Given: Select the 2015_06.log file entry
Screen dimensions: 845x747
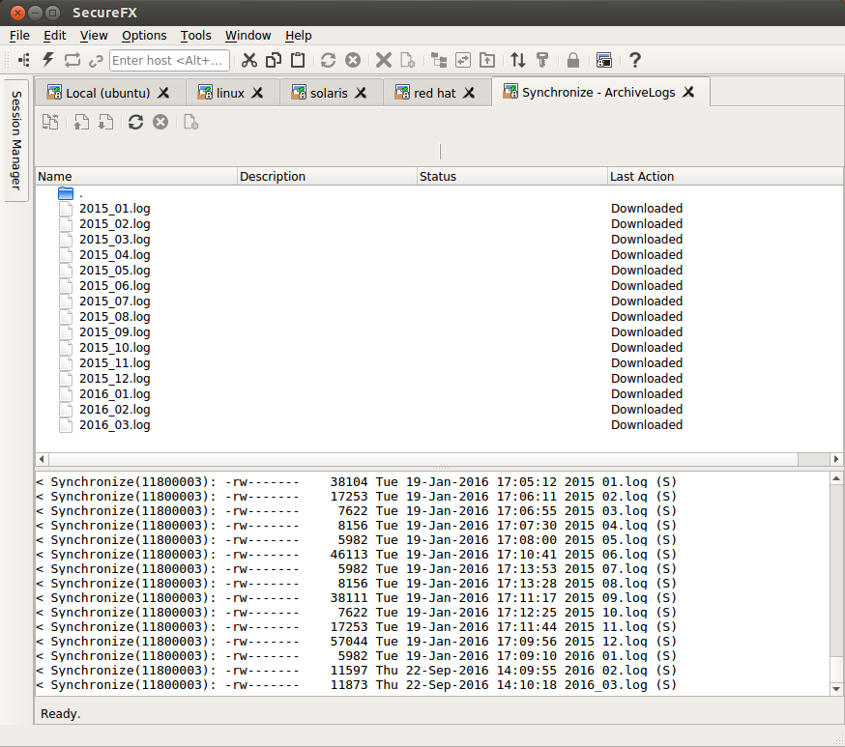Looking at the screenshot, I should (114, 285).
